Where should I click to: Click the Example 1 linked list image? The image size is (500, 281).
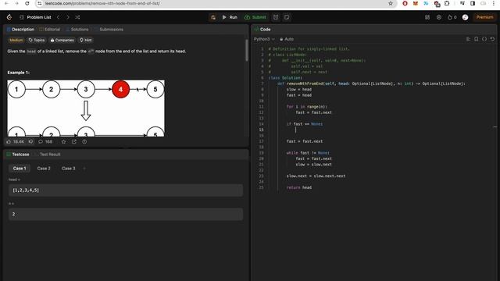click(86, 108)
